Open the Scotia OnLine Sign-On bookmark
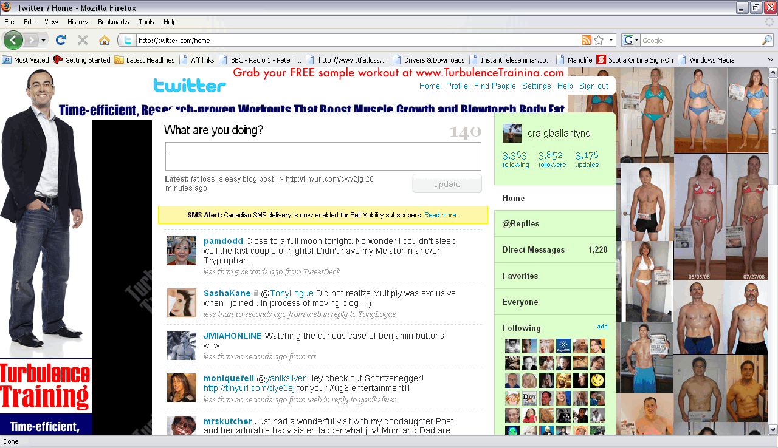 pyautogui.click(x=635, y=60)
